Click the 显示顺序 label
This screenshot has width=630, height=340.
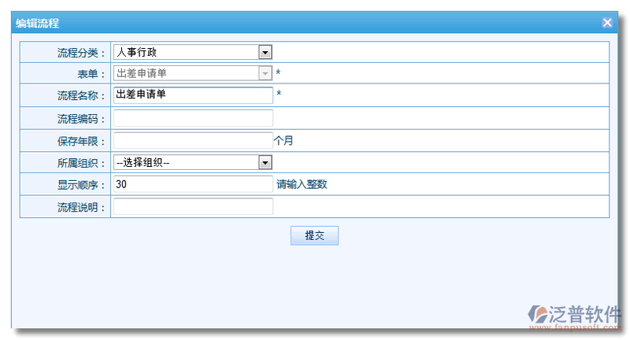[81, 185]
